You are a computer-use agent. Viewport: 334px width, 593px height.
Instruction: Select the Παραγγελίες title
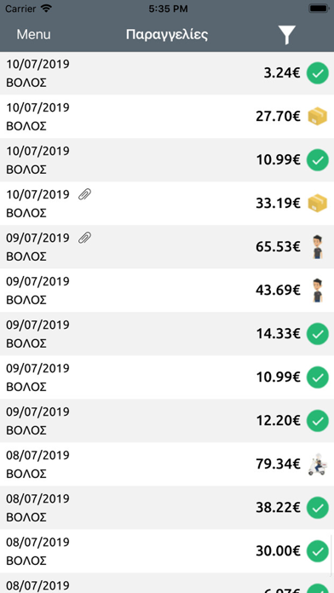pyautogui.click(x=167, y=35)
